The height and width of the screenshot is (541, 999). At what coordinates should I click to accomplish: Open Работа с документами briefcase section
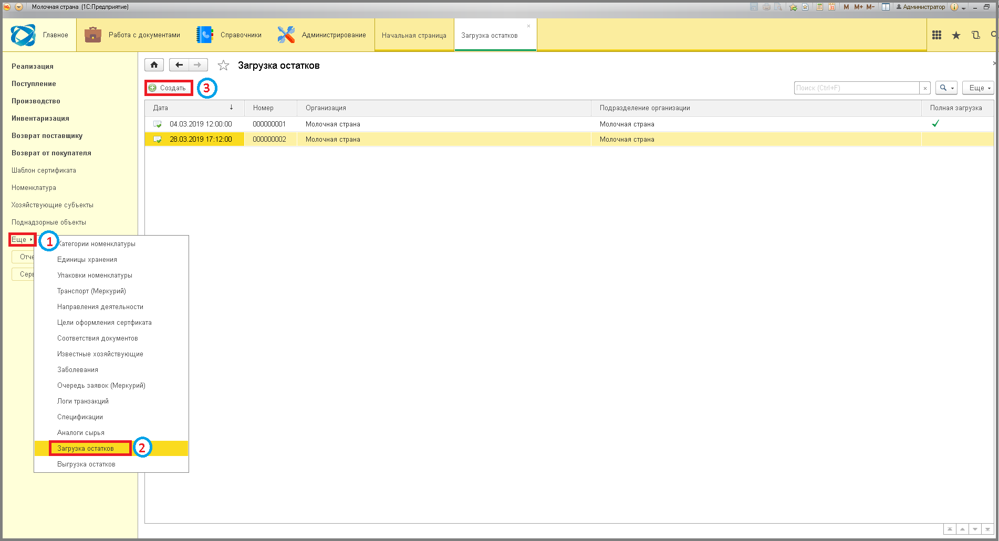pyautogui.click(x=132, y=35)
